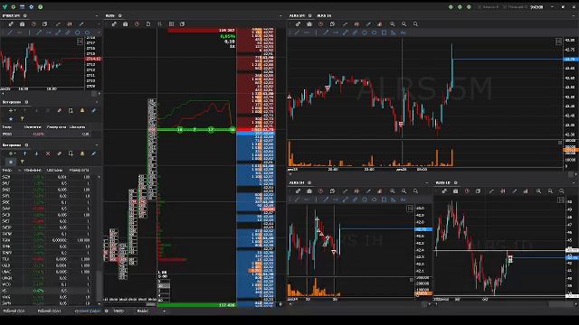Toggle the chain link icon on the order book panel
579x325 pixels.
(114, 24)
